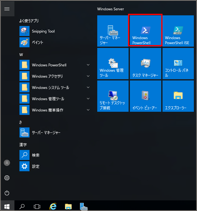Open Snipping Tool from the app list
The image size is (197, 211).
[43, 31]
